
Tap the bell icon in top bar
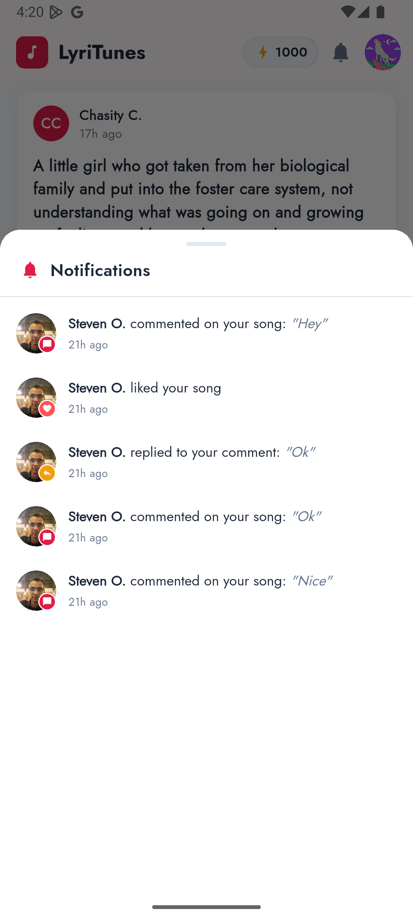[x=340, y=52]
